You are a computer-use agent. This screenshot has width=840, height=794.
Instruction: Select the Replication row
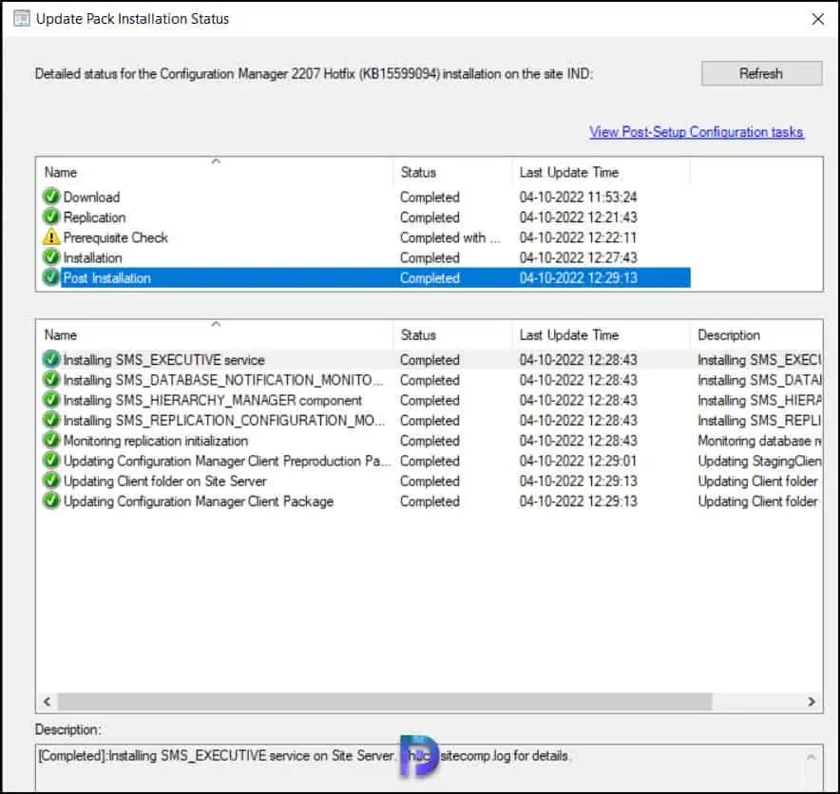pyautogui.click(x=366, y=217)
